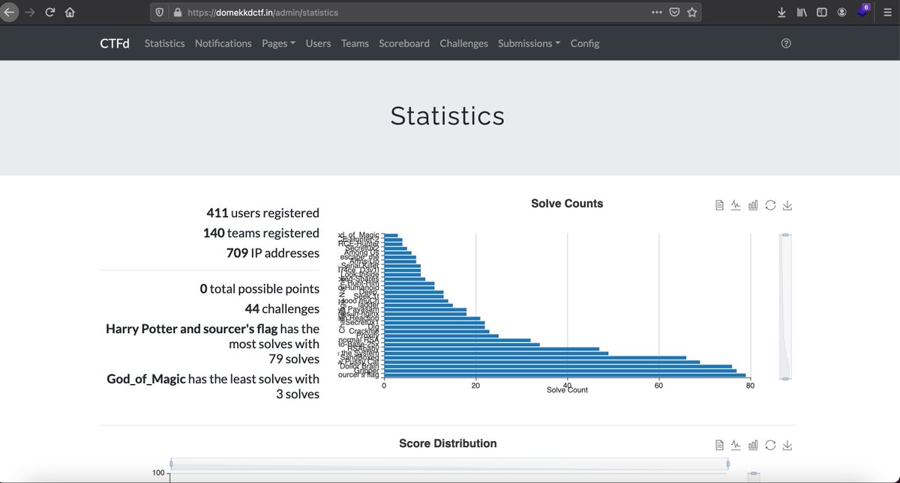Switch Solve Counts chart to line view

(736, 205)
